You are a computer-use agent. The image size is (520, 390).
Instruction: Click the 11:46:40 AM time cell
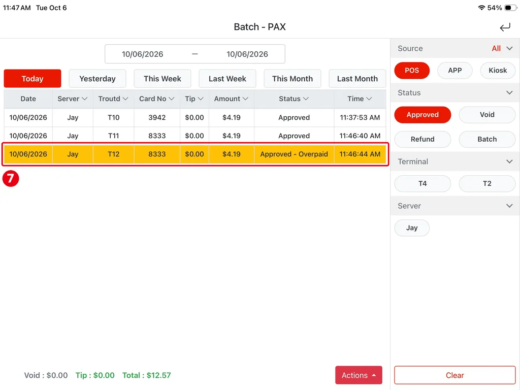pyautogui.click(x=360, y=136)
